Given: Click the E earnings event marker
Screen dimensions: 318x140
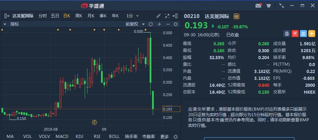Looking at the screenshot, I should coord(94,122).
